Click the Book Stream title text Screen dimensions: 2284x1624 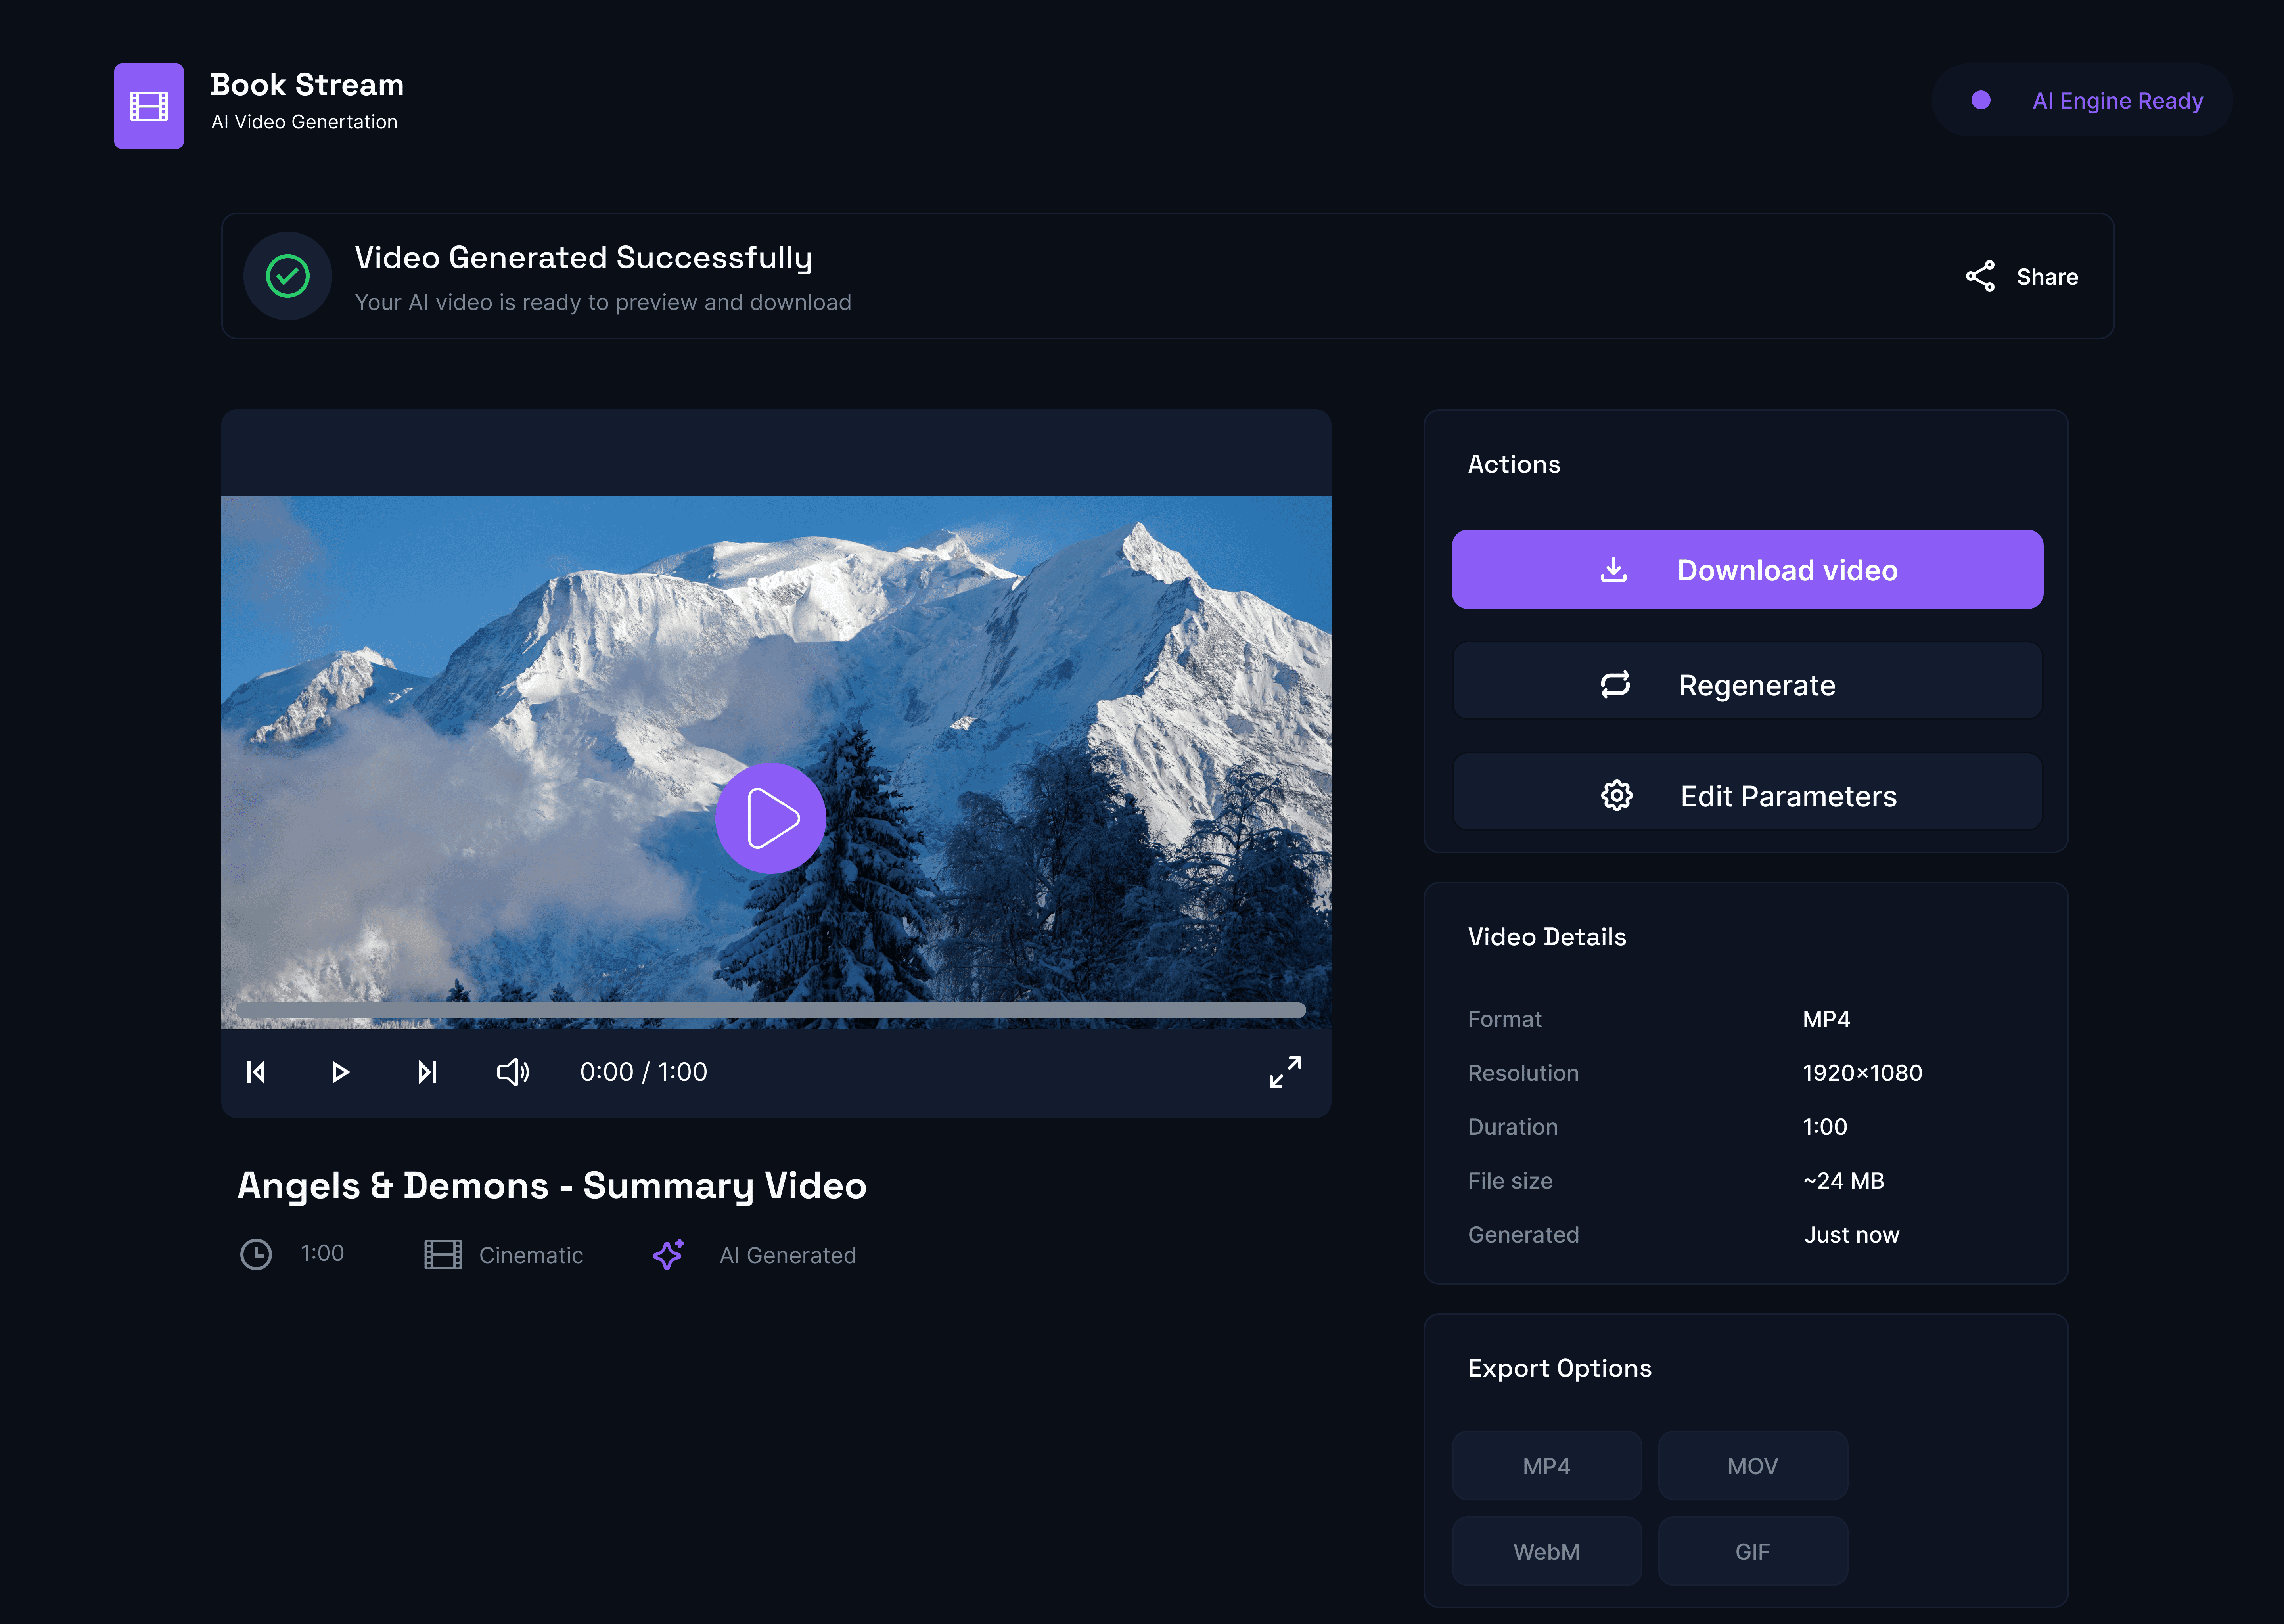pyautogui.click(x=307, y=85)
